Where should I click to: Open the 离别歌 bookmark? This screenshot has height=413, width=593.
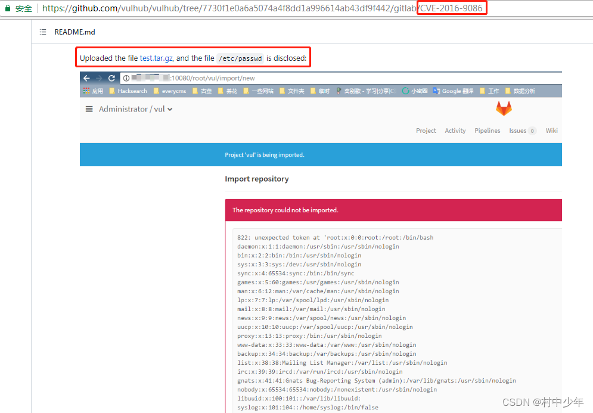(366, 91)
